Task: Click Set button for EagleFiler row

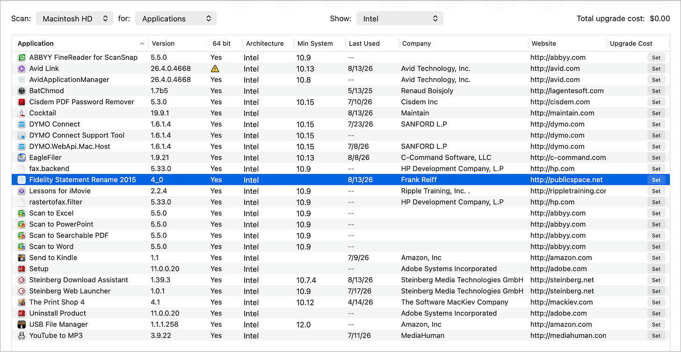Action: click(656, 157)
